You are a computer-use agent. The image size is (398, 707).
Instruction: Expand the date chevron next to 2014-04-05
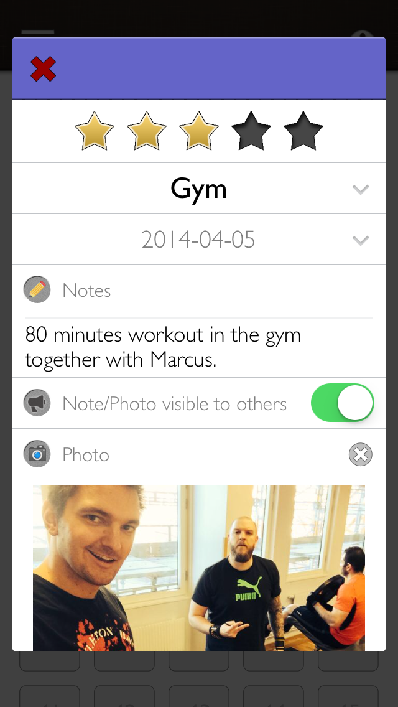click(x=361, y=240)
